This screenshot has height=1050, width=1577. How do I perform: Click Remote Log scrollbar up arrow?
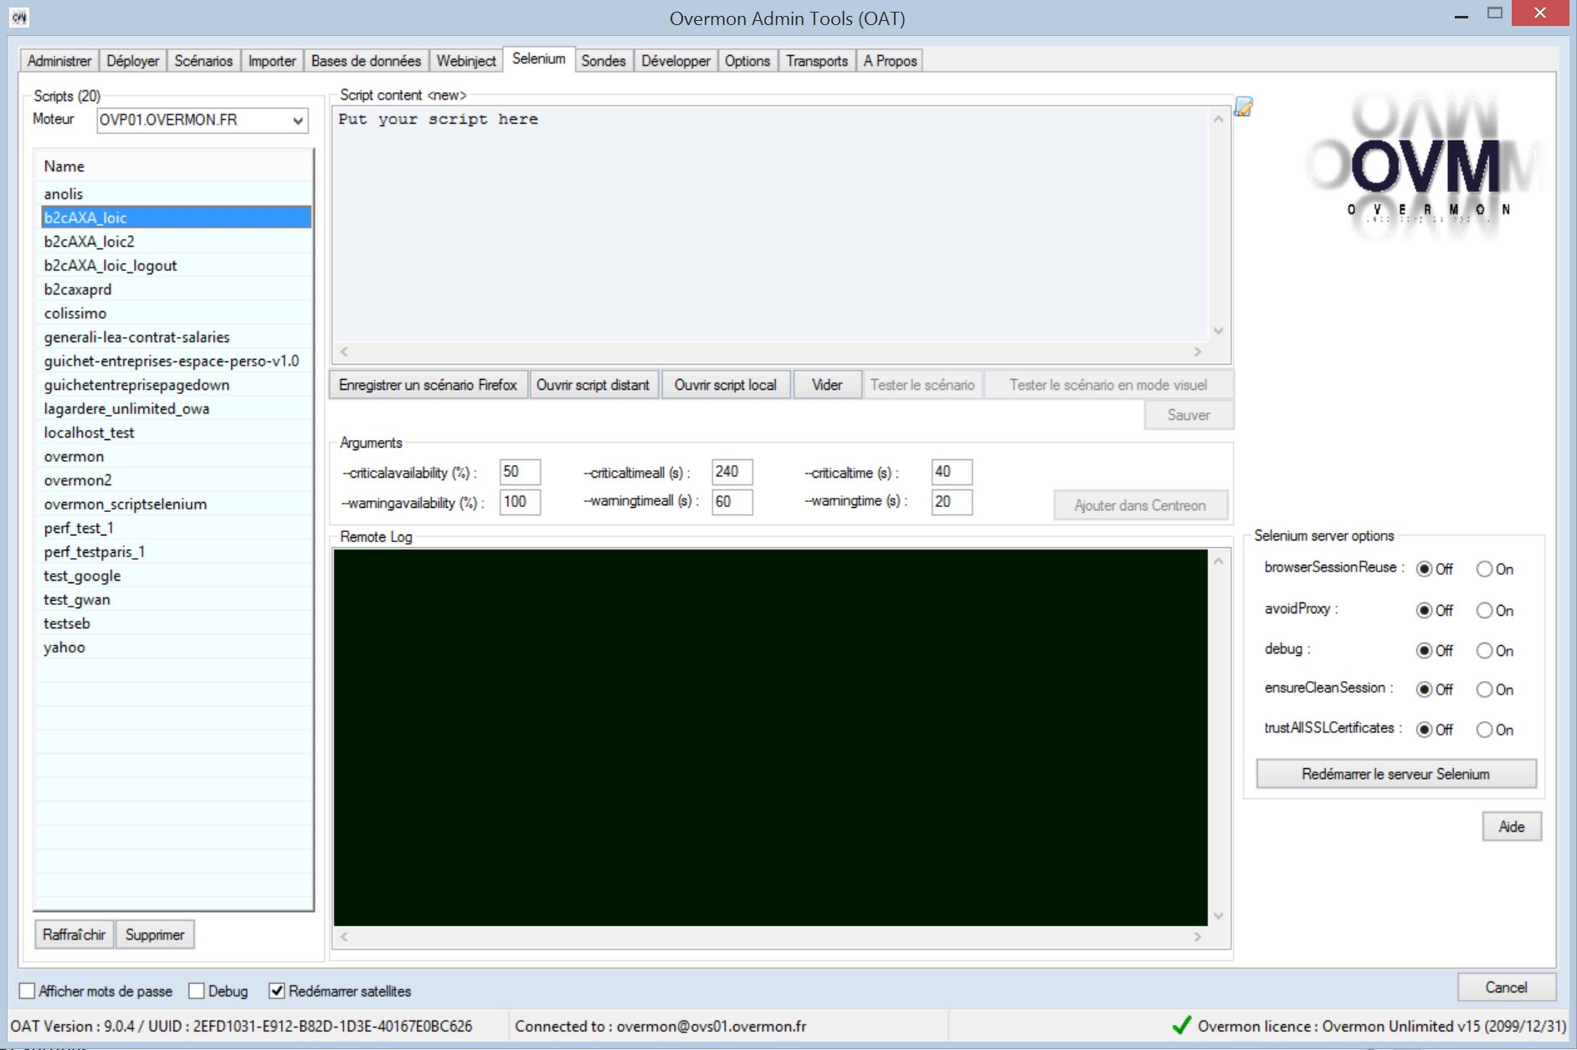click(1219, 561)
